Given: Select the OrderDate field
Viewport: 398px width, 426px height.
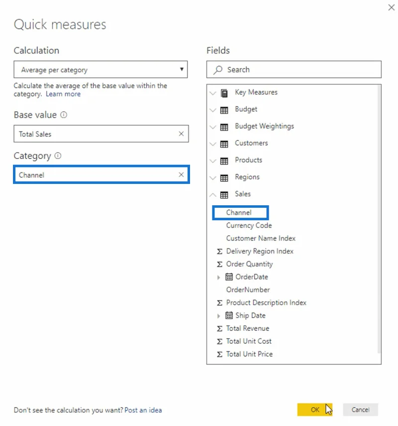Looking at the screenshot, I should tap(252, 277).
